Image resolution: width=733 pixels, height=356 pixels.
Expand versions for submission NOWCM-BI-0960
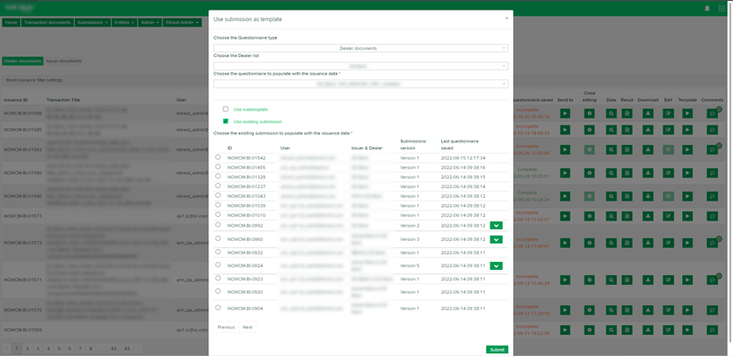tap(497, 239)
